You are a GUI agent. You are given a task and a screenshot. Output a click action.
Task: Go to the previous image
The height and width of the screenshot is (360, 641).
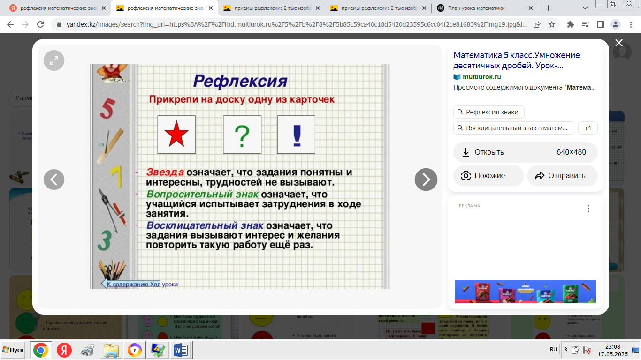click(54, 179)
